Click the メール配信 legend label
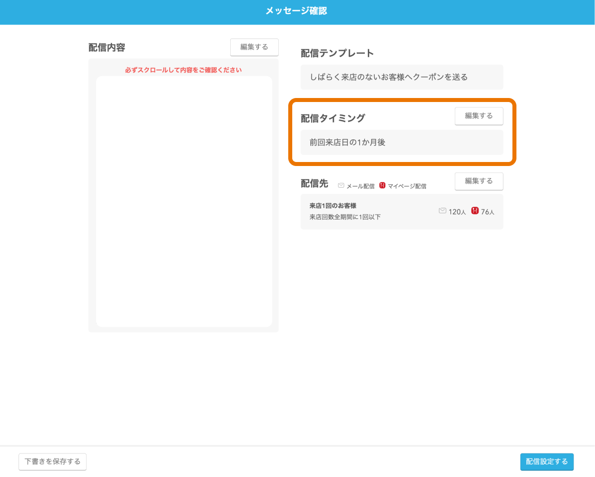595x477 pixels. (x=360, y=186)
